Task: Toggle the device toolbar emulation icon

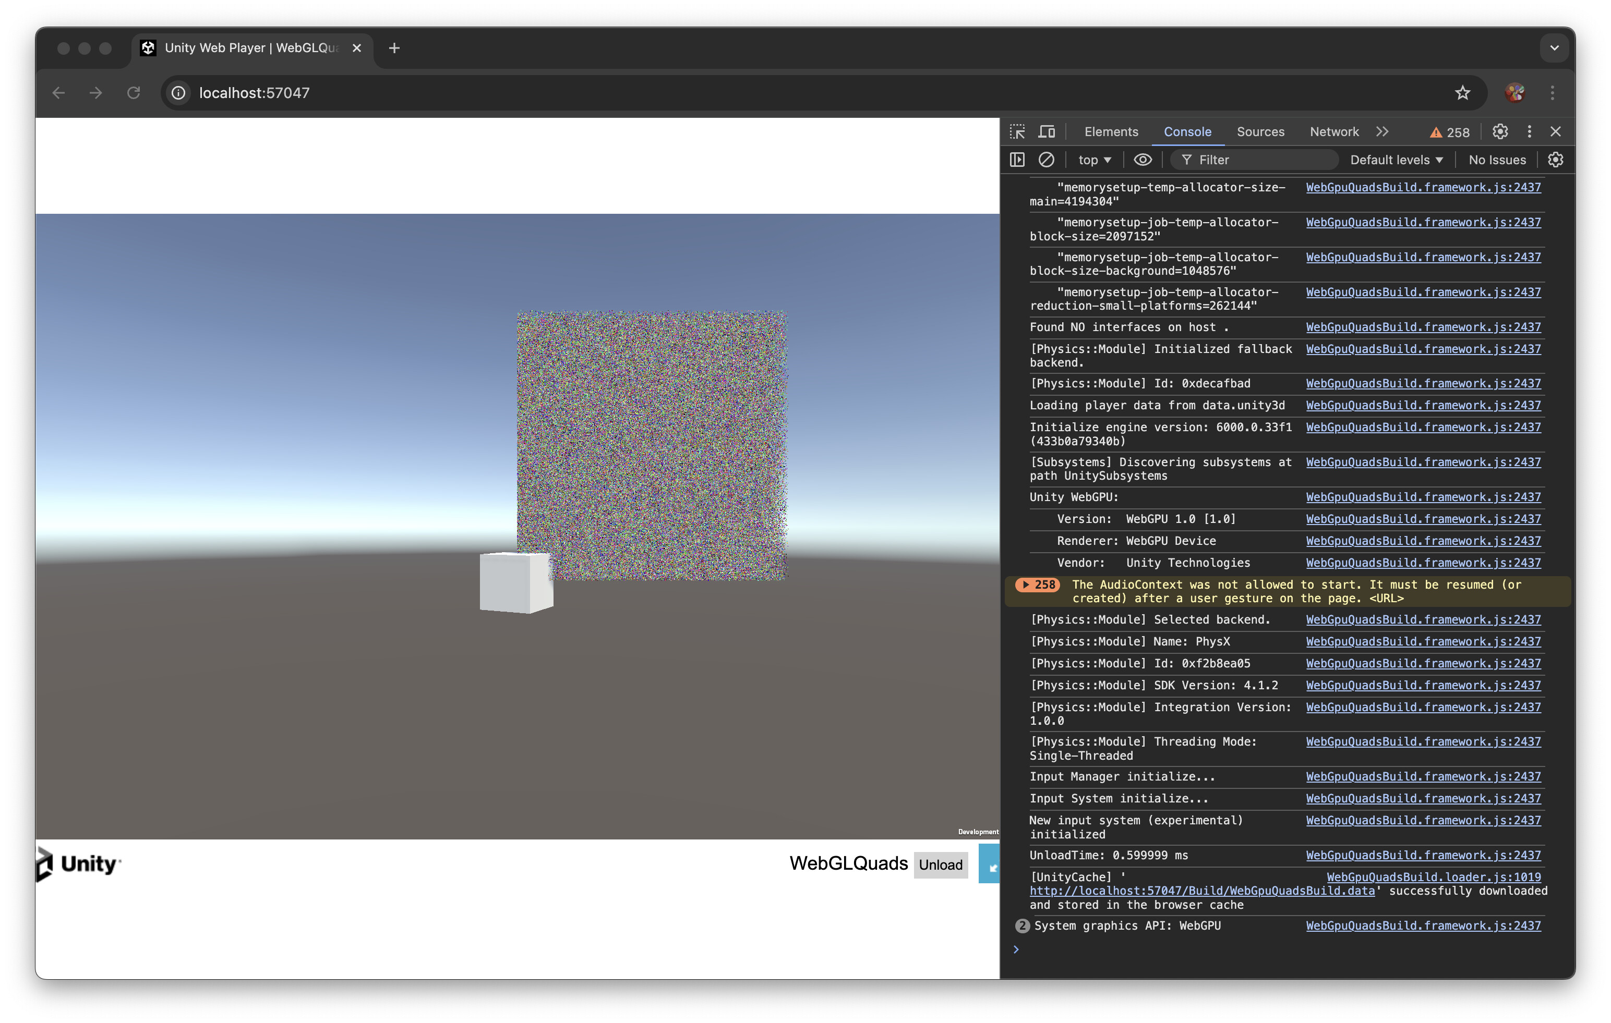Action: click(x=1047, y=132)
